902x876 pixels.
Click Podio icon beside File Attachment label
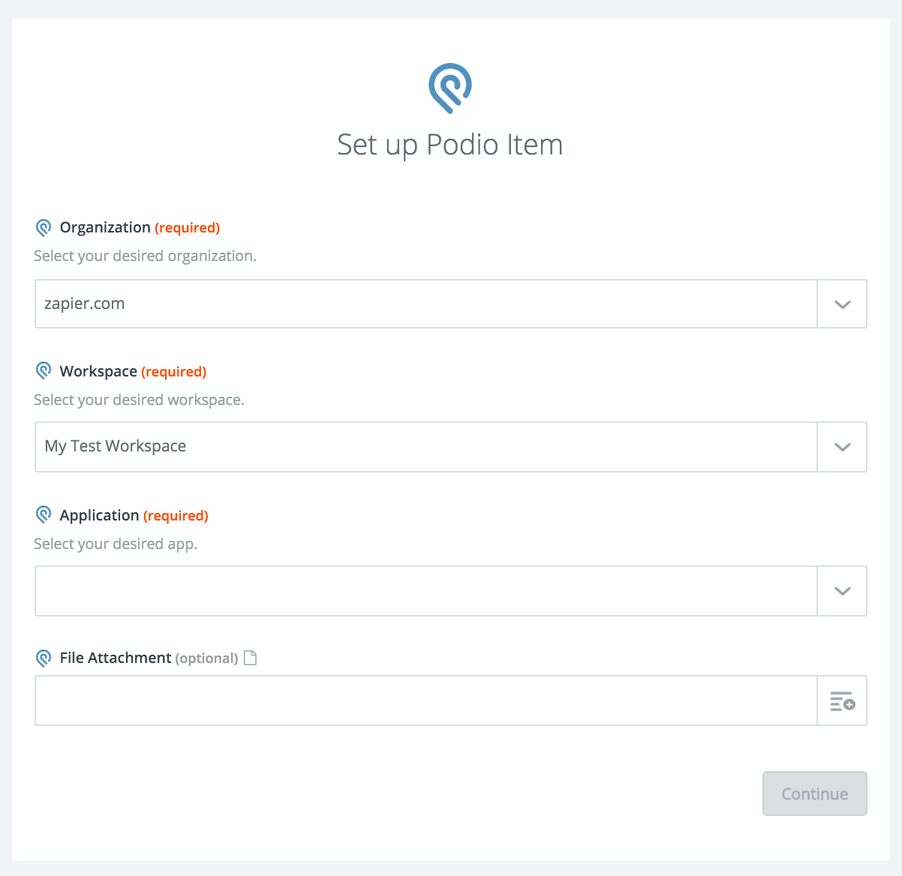click(x=44, y=658)
